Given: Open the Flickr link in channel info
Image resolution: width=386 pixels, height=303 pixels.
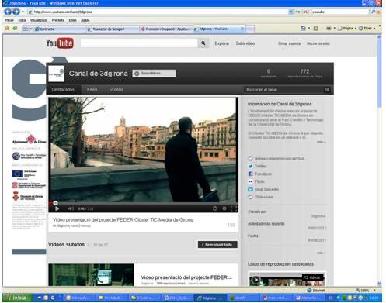Looking at the screenshot, I should [x=259, y=181].
